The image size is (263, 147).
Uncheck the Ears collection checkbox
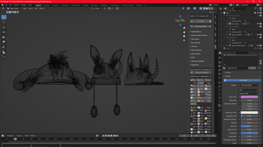pos(255,13)
